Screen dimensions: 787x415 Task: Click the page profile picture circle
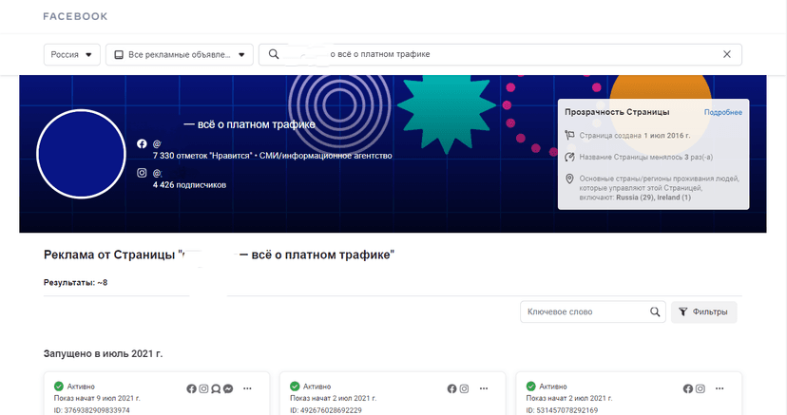pyautogui.click(x=82, y=154)
